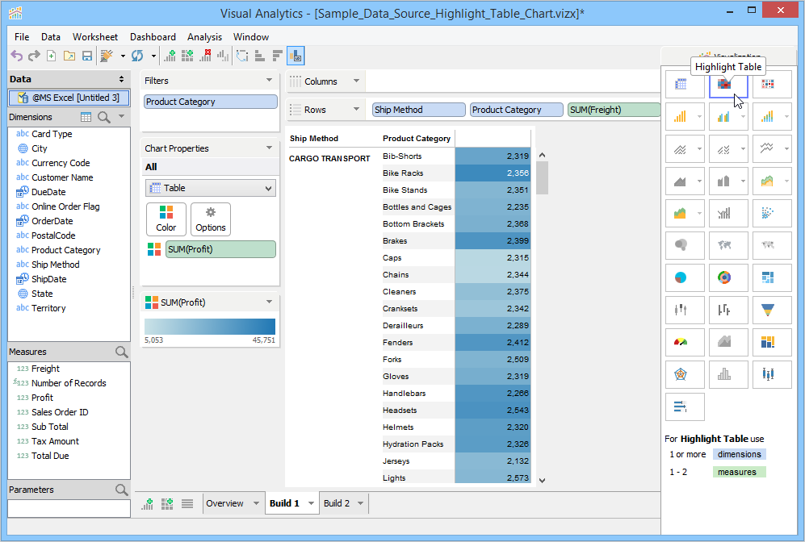Open the Worksheet menu
Image resolution: width=805 pixels, height=542 pixels.
pyautogui.click(x=94, y=37)
